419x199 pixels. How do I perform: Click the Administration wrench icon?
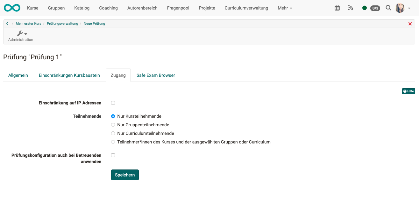pos(20,33)
